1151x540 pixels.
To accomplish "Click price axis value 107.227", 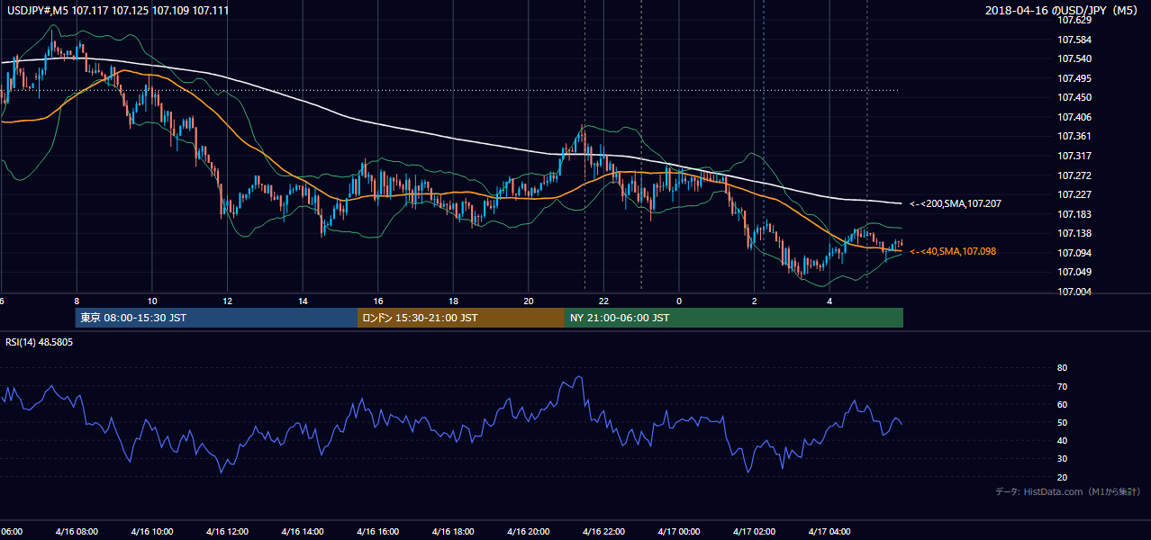I will tap(1074, 194).
